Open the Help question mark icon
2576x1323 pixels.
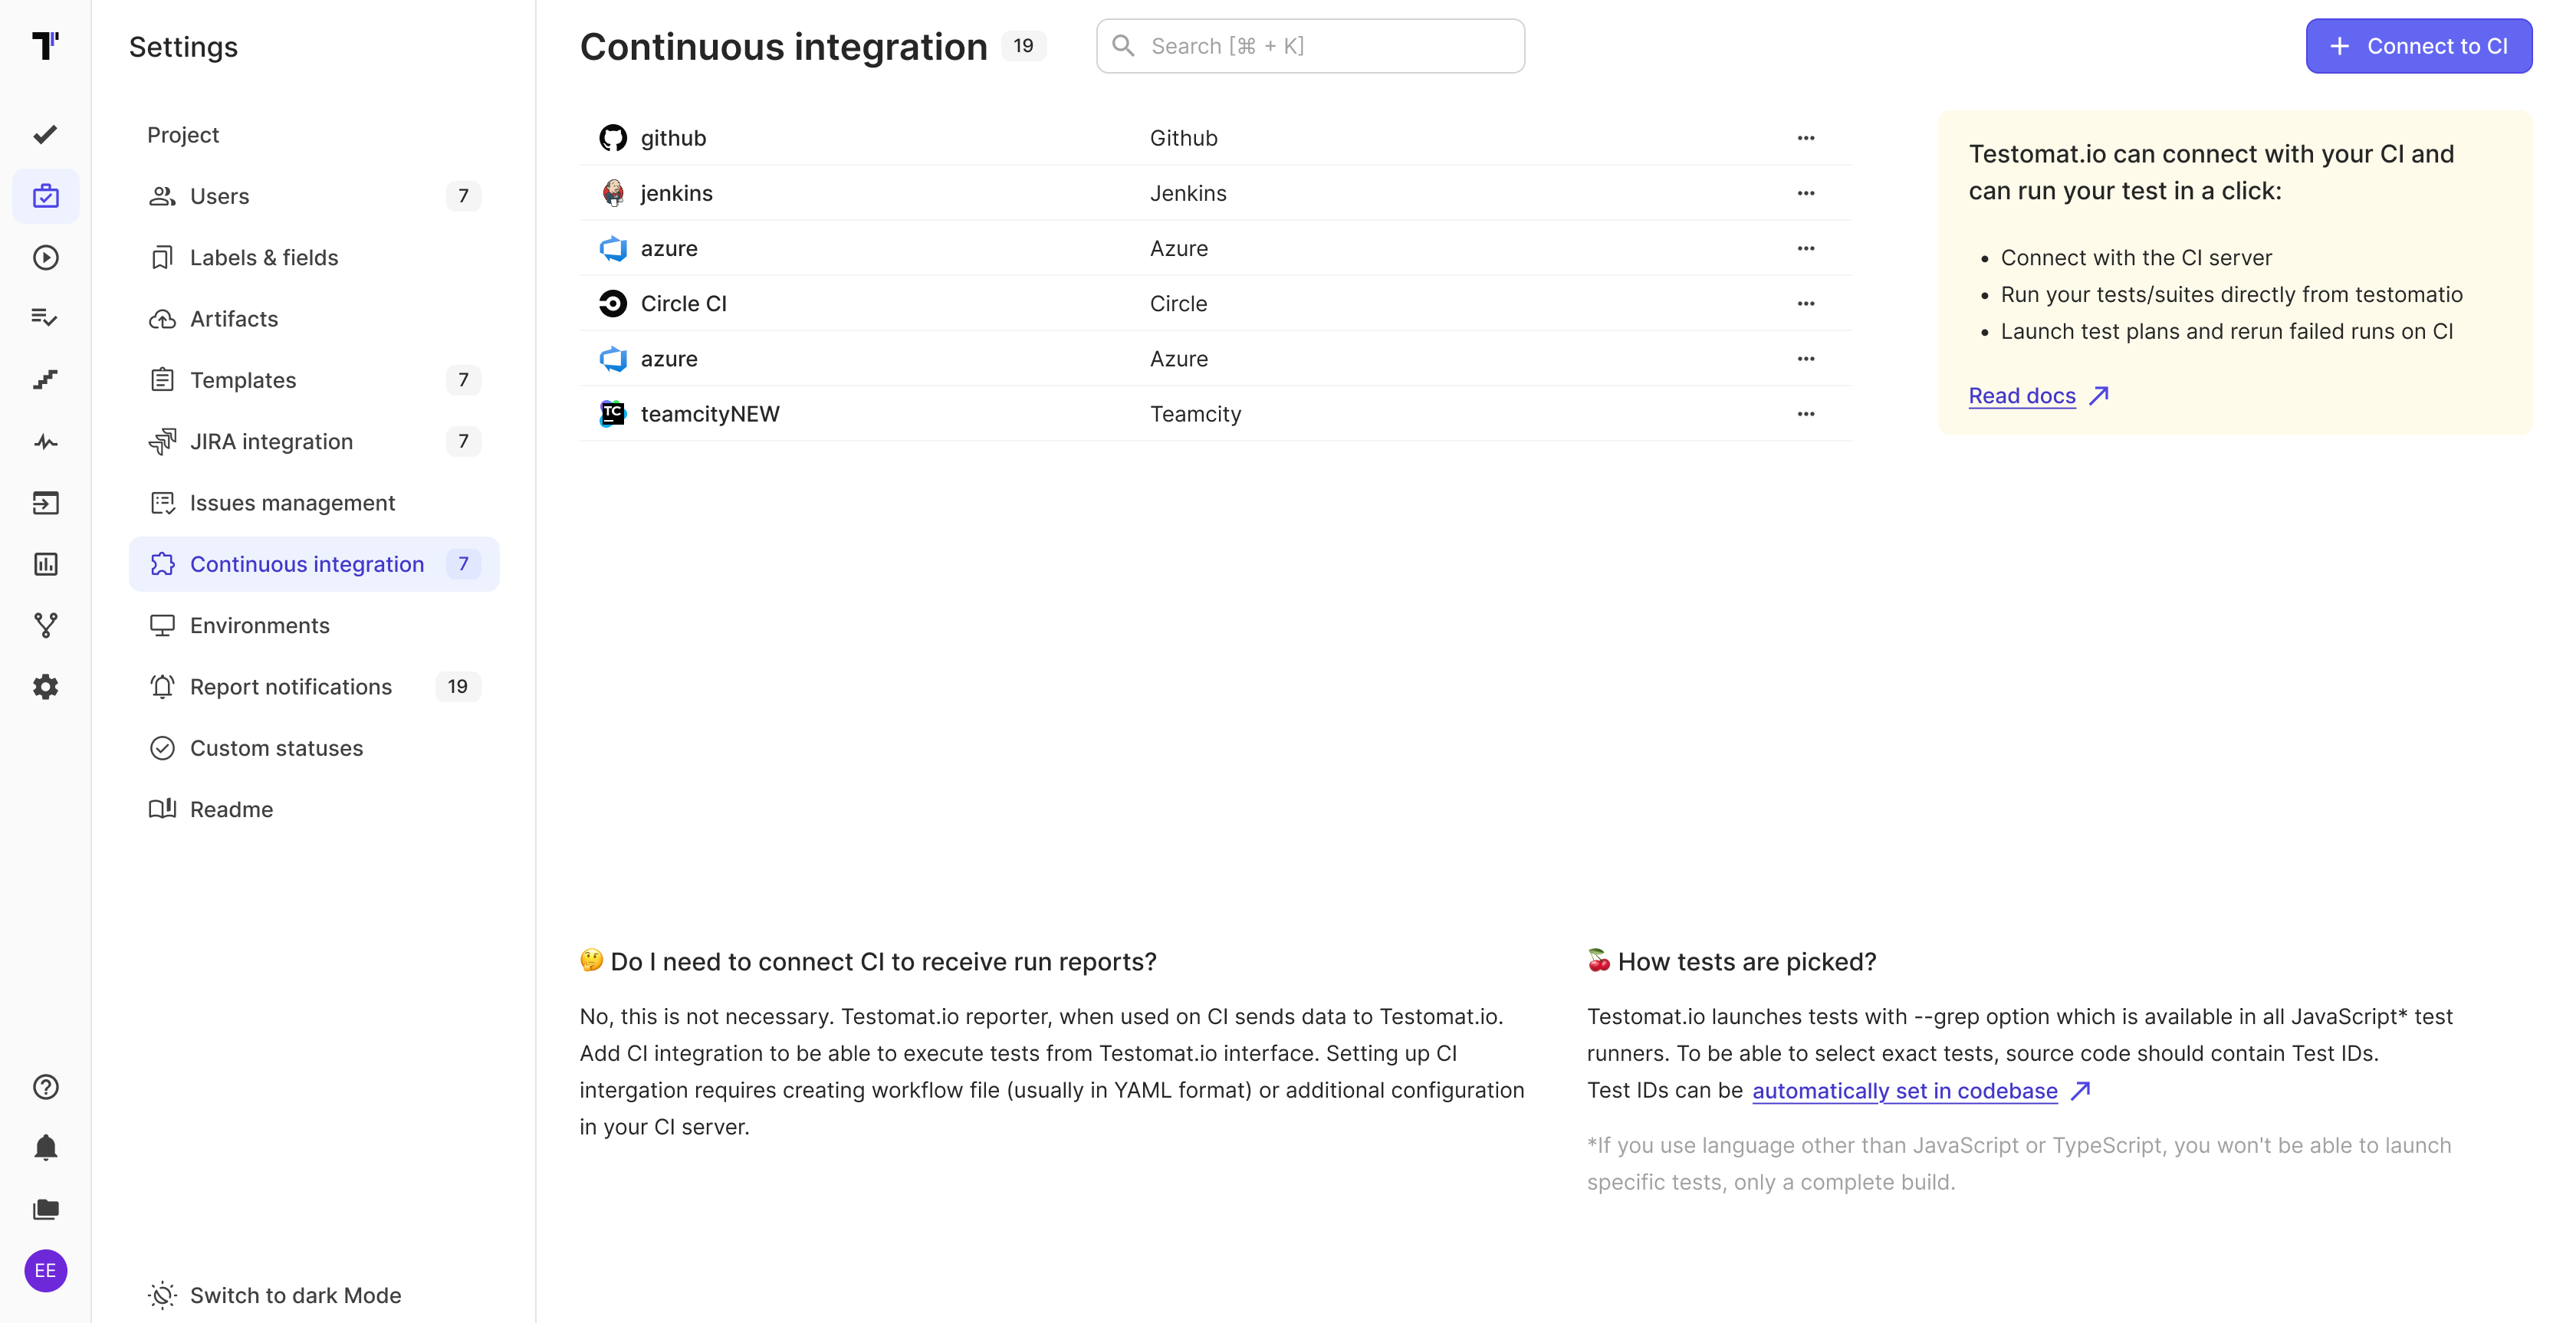(x=45, y=1087)
